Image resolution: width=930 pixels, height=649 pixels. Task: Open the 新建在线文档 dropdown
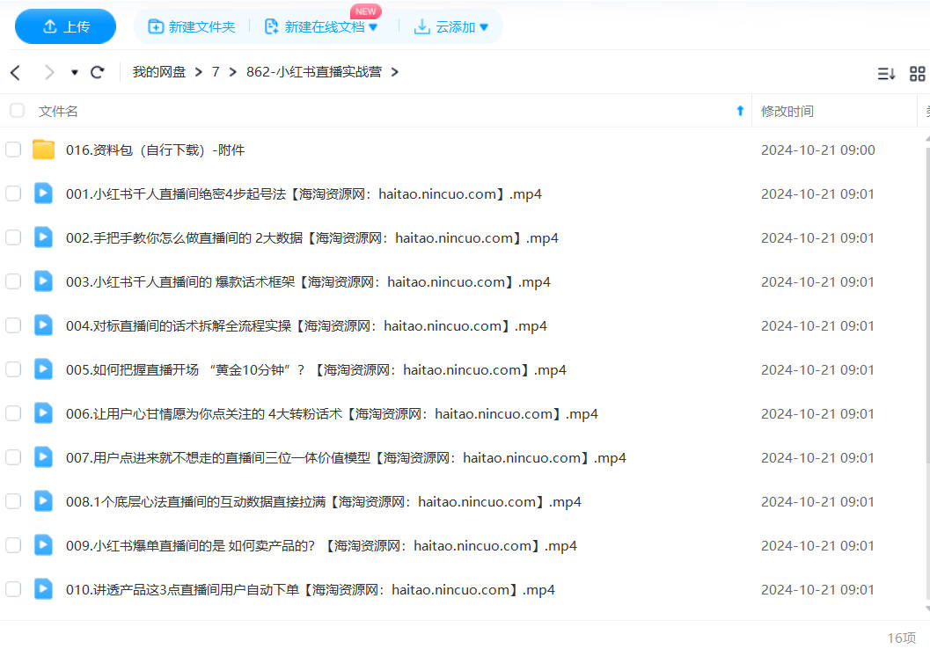pyautogui.click(x=321, y=26)
